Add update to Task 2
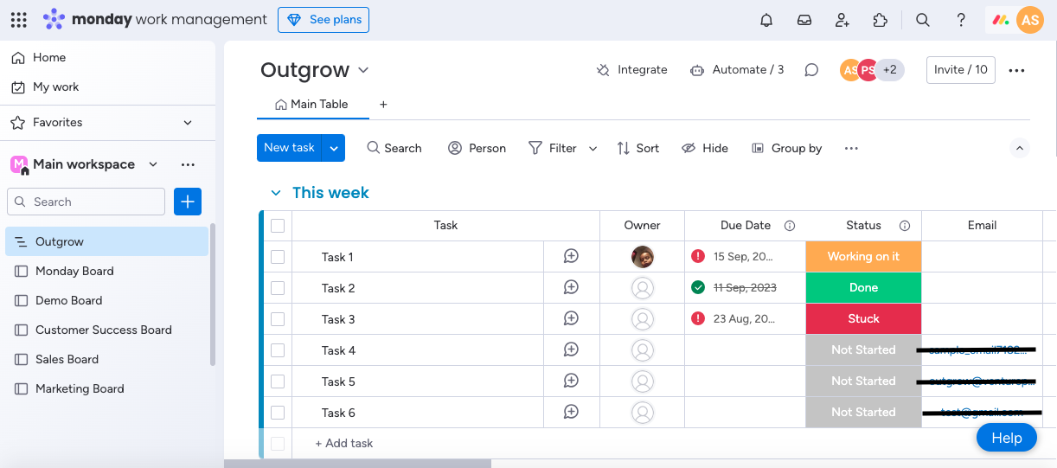Screen dimensions: 1057x468 pos(571,287)
